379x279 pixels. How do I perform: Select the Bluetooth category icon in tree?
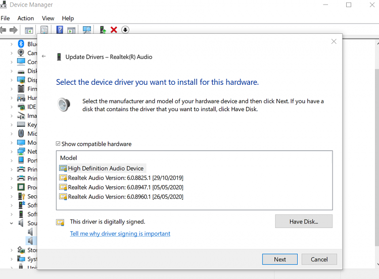(x=21, y=44)
